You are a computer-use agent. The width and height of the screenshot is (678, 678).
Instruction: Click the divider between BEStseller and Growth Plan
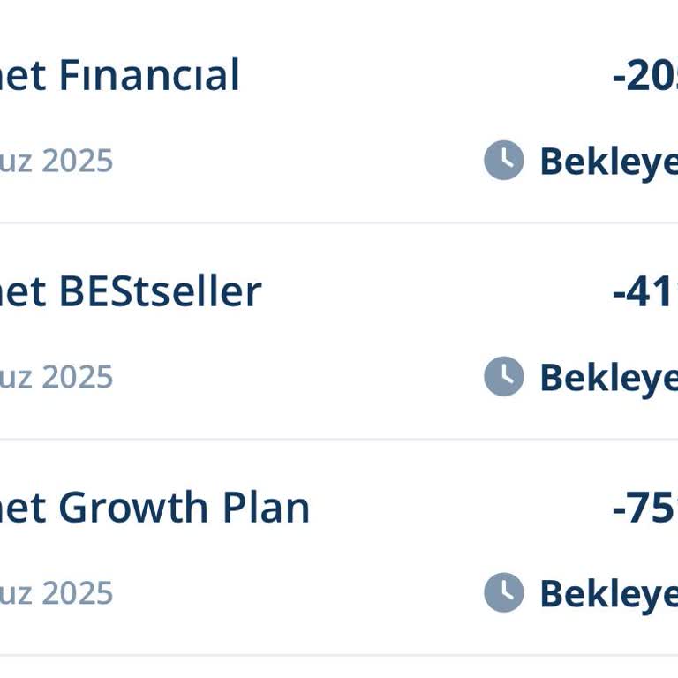tap(339, 439)
